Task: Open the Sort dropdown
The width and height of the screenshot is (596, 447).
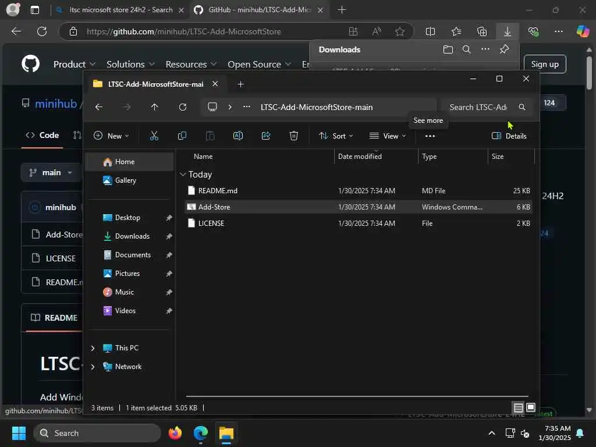Action: (336, 136)
